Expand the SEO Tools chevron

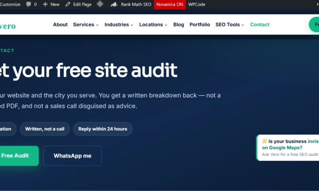(243, 25)
